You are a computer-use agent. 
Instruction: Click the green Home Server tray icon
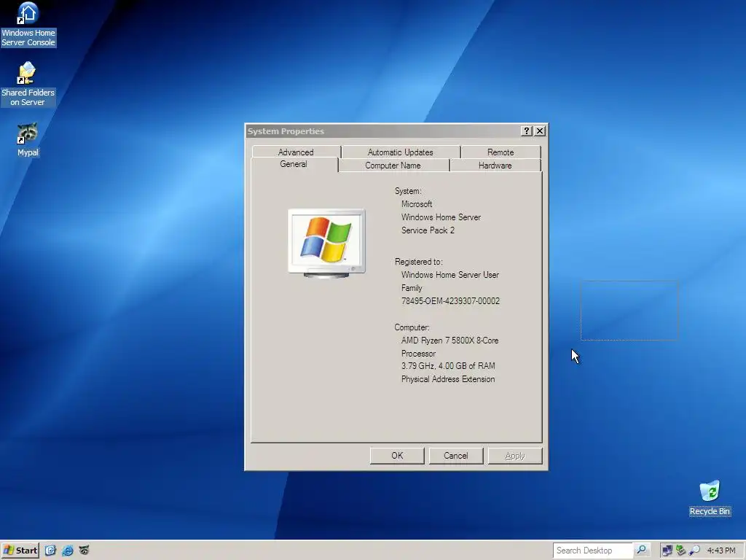pos(681,551)
